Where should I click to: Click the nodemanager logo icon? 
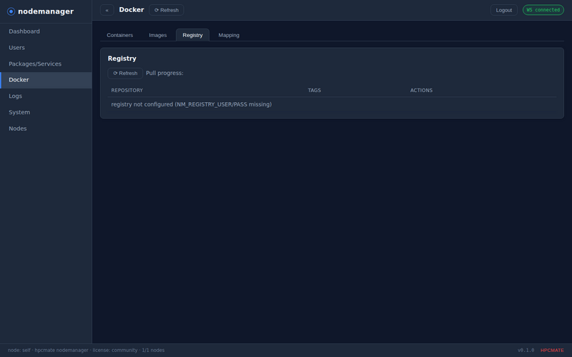pos(11,11)
